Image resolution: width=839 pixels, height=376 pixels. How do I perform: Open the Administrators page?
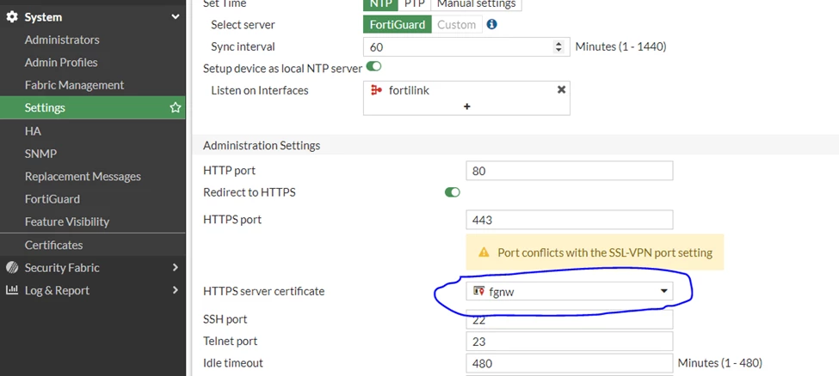click(62, 40)
